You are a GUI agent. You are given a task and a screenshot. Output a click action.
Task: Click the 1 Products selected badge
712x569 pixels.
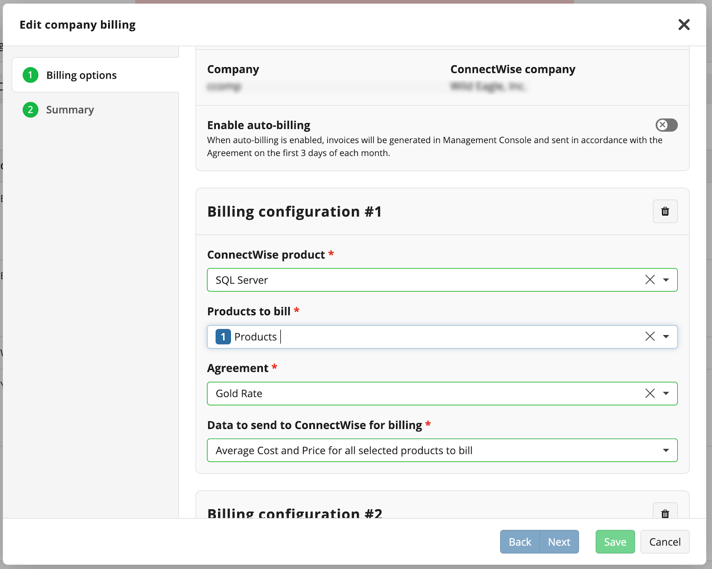coord(223,337)
